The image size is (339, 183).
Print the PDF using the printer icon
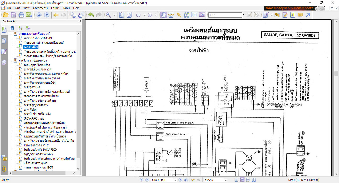pos(21,15)
